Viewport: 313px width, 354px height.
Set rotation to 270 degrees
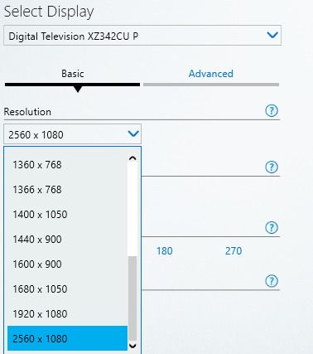point(234,251)
